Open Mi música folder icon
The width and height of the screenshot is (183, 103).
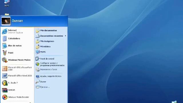tap(37, 46)
